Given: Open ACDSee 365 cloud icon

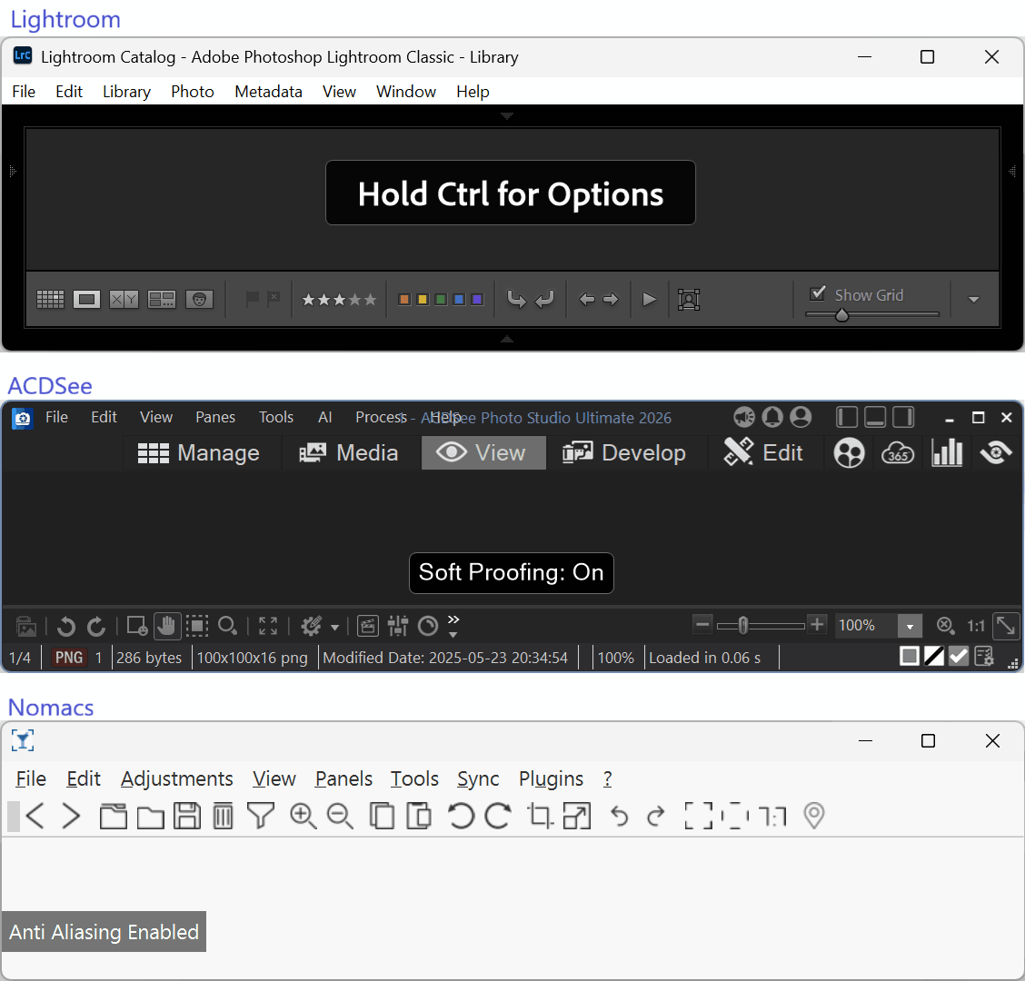Looking at the screenshot, I should click(x=897, y=452).
